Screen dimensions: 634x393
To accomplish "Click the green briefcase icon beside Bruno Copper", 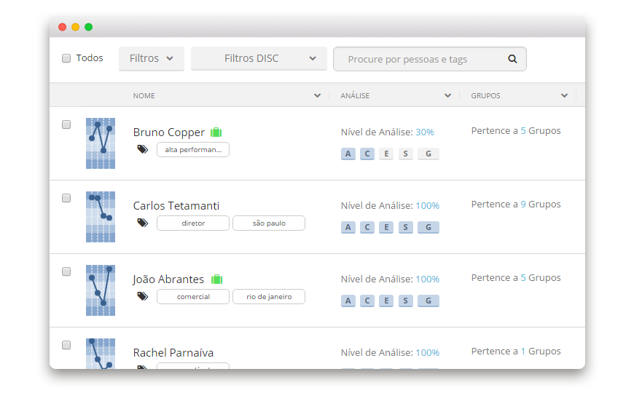I will click(216, 132).
